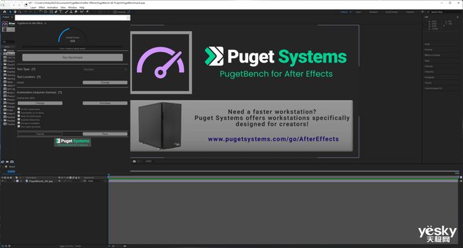
Task: Open the Layer menu
Action: (x=33, y=7)
